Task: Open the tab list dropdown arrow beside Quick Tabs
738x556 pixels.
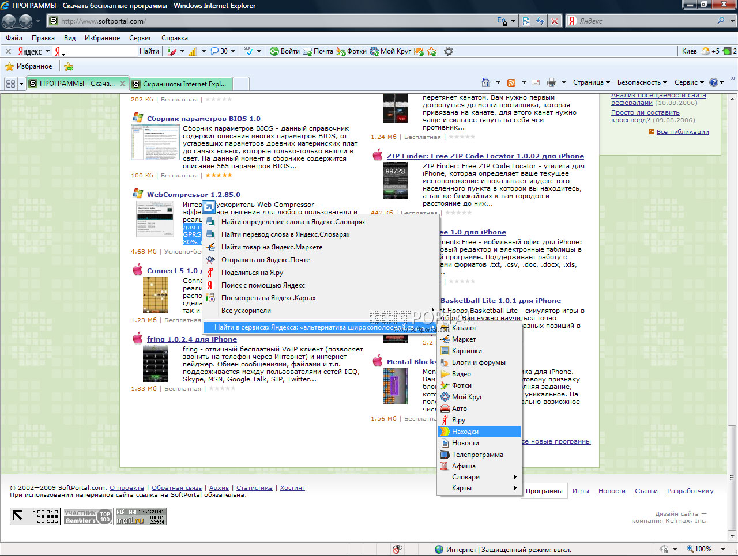Action: [x=22, y=84]
